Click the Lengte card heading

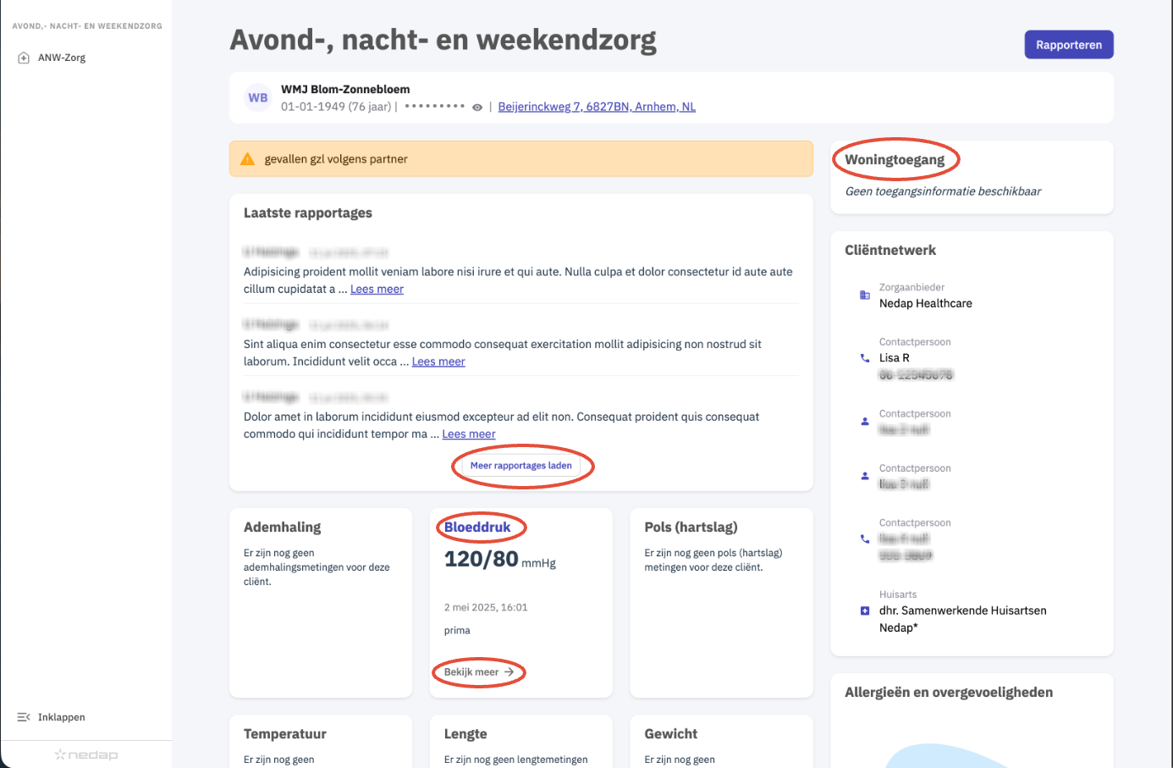tap(465, 734)
